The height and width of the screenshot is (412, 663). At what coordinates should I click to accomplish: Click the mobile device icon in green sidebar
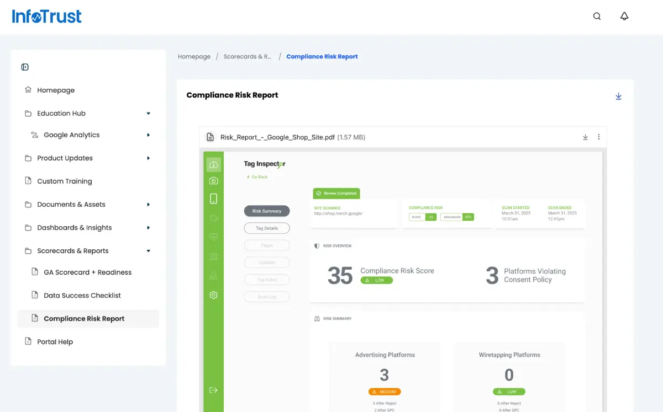click(213, 199)
